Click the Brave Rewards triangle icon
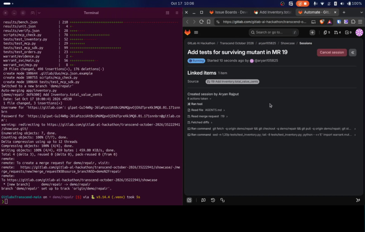 click(x=329, y=22)
